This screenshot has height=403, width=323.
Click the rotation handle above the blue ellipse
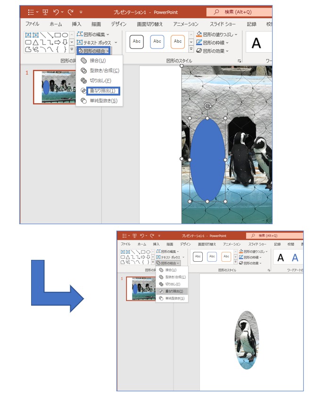[207, 106]
